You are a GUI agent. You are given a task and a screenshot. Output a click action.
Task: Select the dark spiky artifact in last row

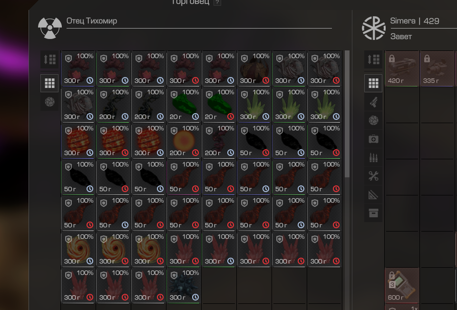tap(184, 286)
